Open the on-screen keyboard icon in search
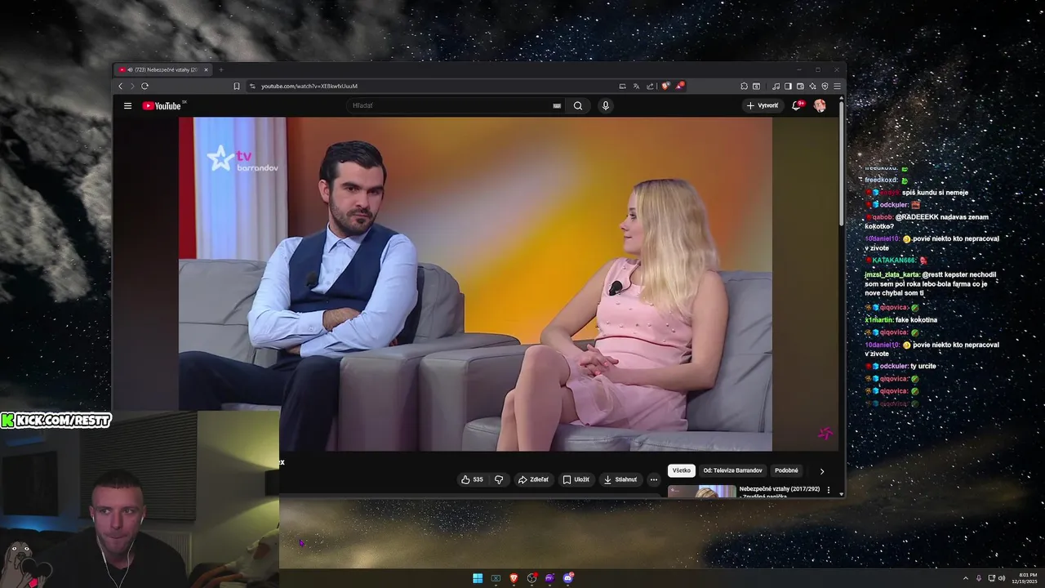The height and width of the screenshot is (588, 1045). pyautogui.click(x=557, y=105)
